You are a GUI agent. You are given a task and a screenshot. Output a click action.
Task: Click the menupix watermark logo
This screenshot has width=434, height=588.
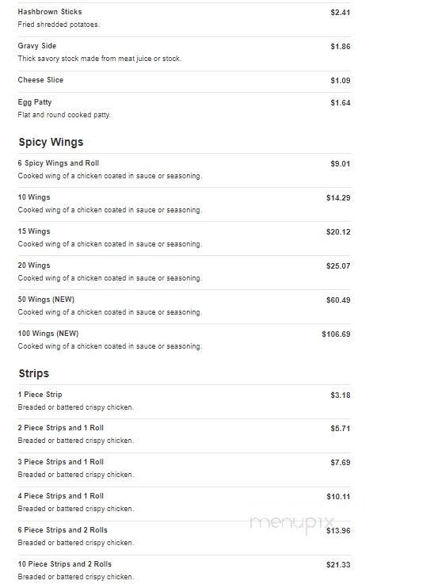point(292,524)
